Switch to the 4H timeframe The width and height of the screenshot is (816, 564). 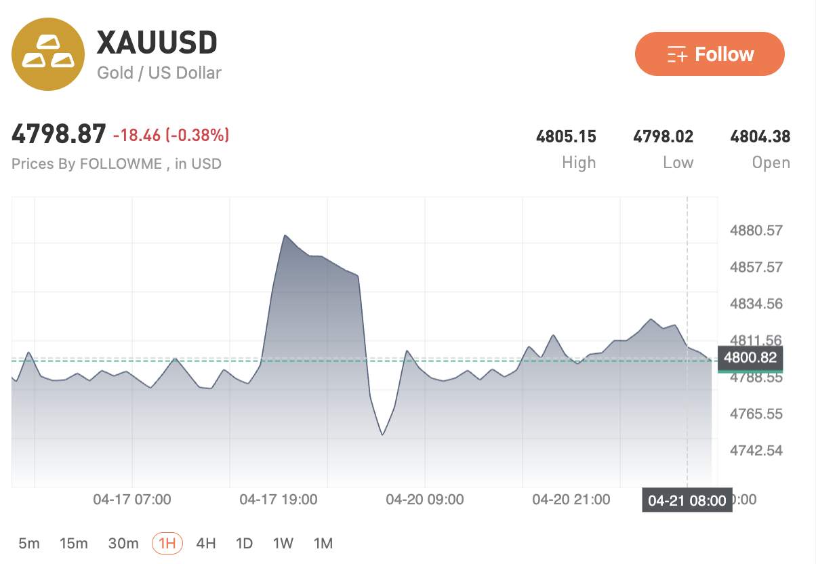point(205,543)
